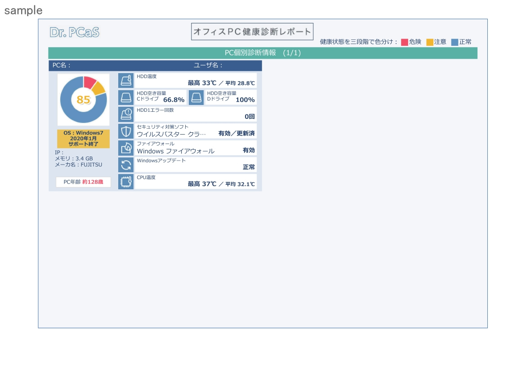The image size is (526, 371).
Task: Click the 健康状態を三段階で色分け legend text
Action: [359, 42]
